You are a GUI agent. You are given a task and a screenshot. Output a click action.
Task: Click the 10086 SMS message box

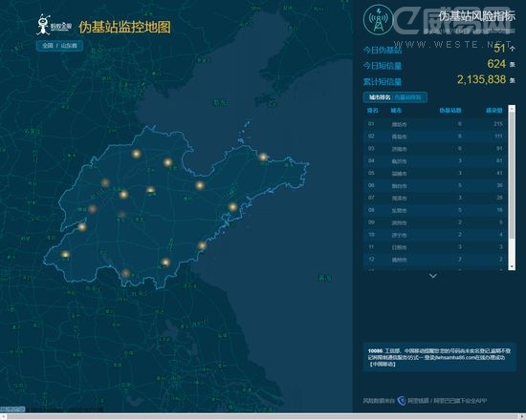[x=440, y=357]
